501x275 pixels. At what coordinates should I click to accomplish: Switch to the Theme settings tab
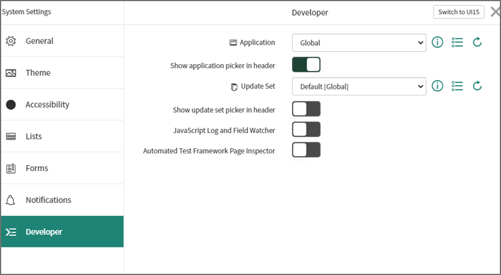pyautogui.click(x=38, y=73)
